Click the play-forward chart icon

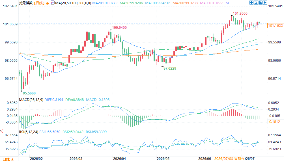click(x=261, y=3)
